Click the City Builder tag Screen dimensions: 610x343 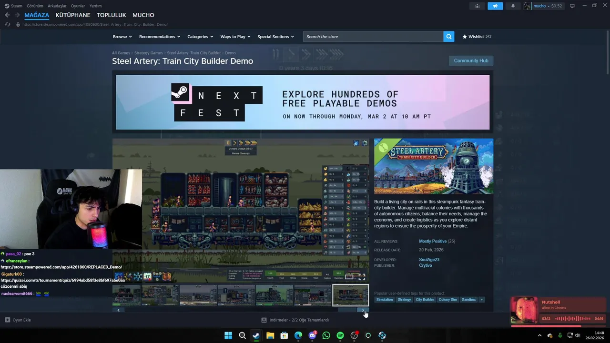(x=425, y=300)
